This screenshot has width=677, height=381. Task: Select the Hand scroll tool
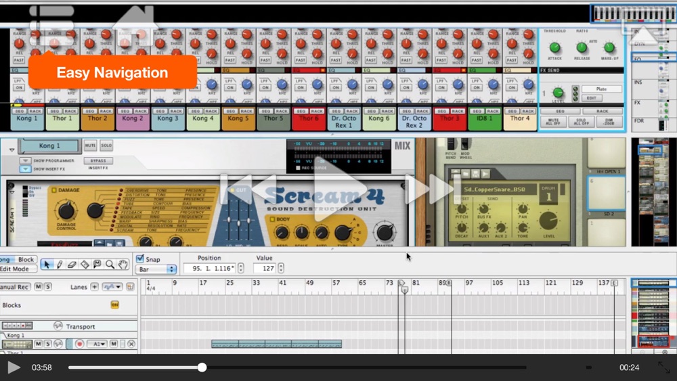click(123, 264)
